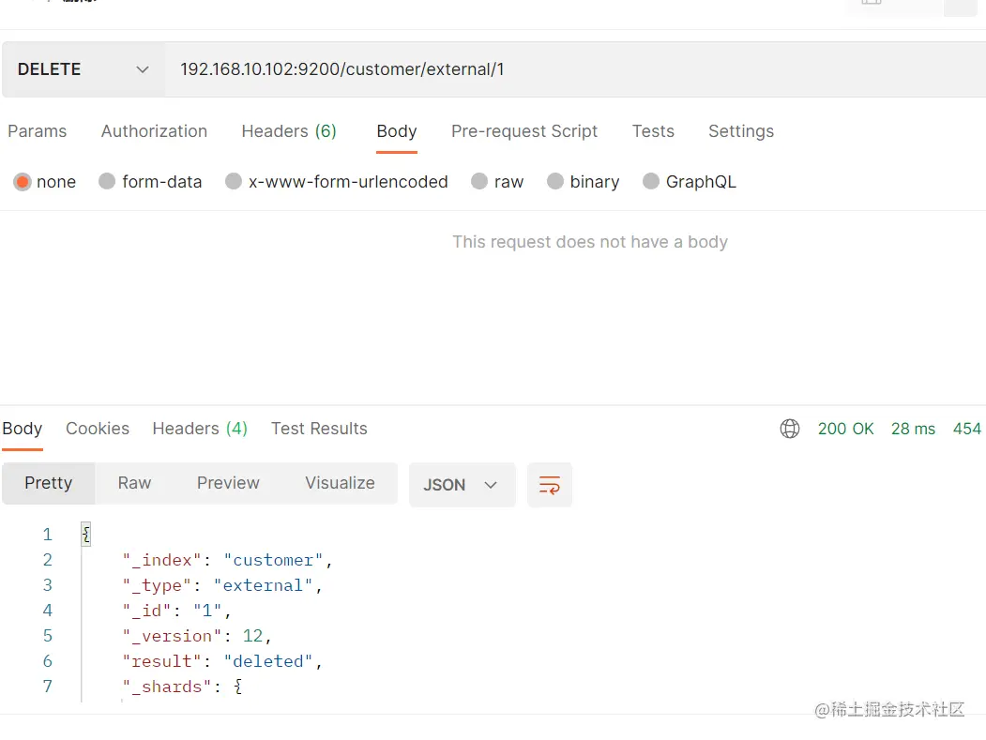Choose x-www-form-urlencoded body type
Screen dimensions: 986x740
(x=234, y=182)
